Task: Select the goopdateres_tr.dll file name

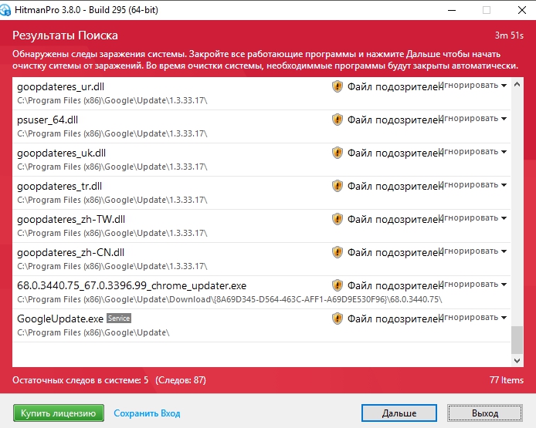Action: coord(59,186)
